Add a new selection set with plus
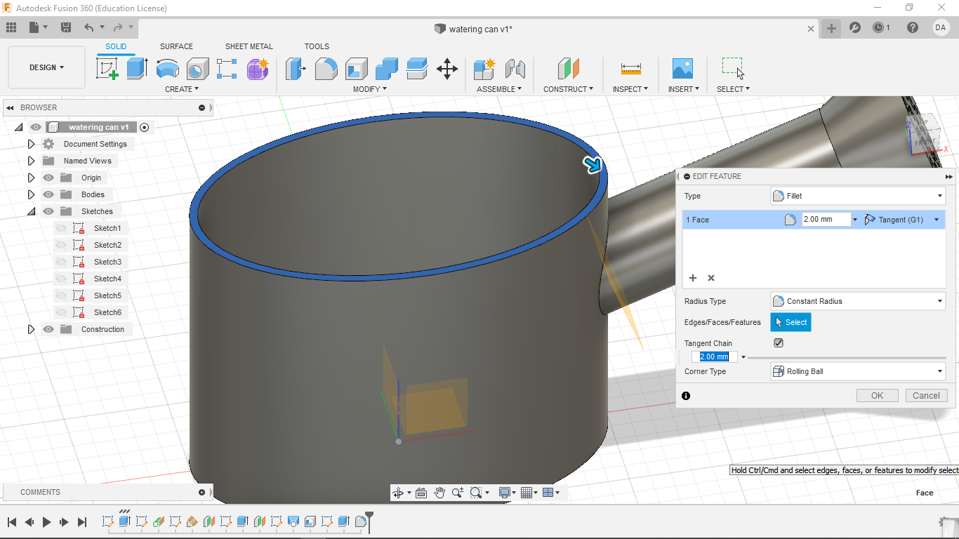 (693, 278)
